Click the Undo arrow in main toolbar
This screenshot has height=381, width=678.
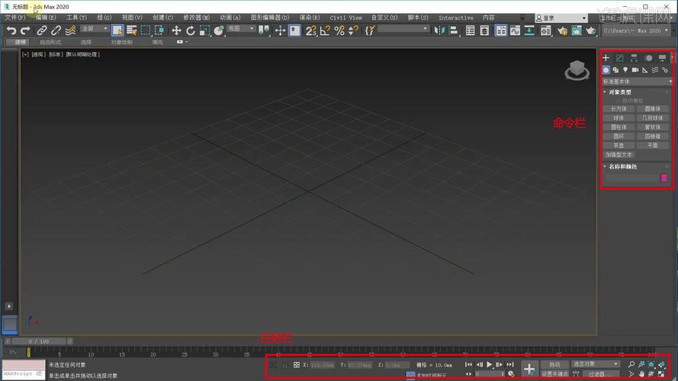[x=11, y=30]
